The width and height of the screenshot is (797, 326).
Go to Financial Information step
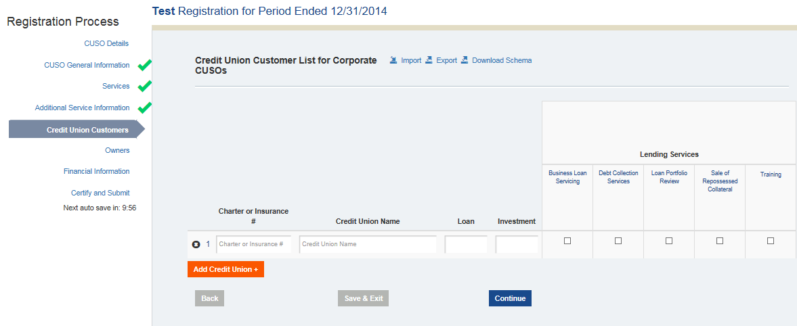coord(97,171)
